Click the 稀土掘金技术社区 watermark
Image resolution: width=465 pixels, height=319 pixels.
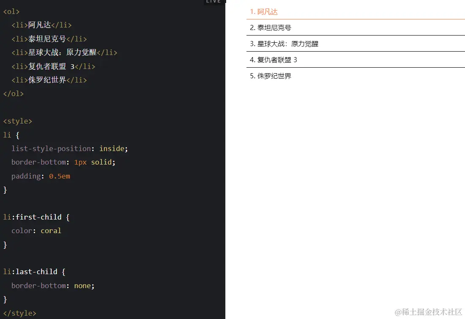coord(428,312)
